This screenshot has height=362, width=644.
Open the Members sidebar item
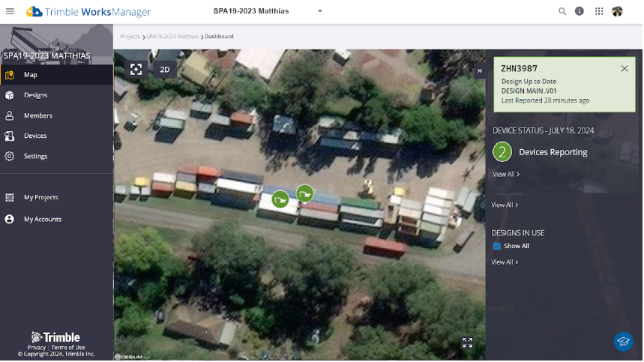37,115
